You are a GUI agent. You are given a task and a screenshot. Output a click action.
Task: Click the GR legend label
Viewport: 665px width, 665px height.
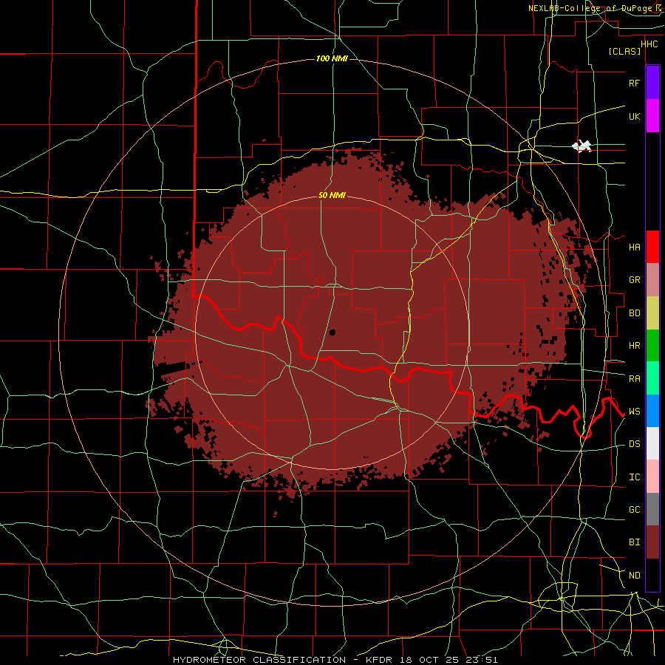pos(634,280)
